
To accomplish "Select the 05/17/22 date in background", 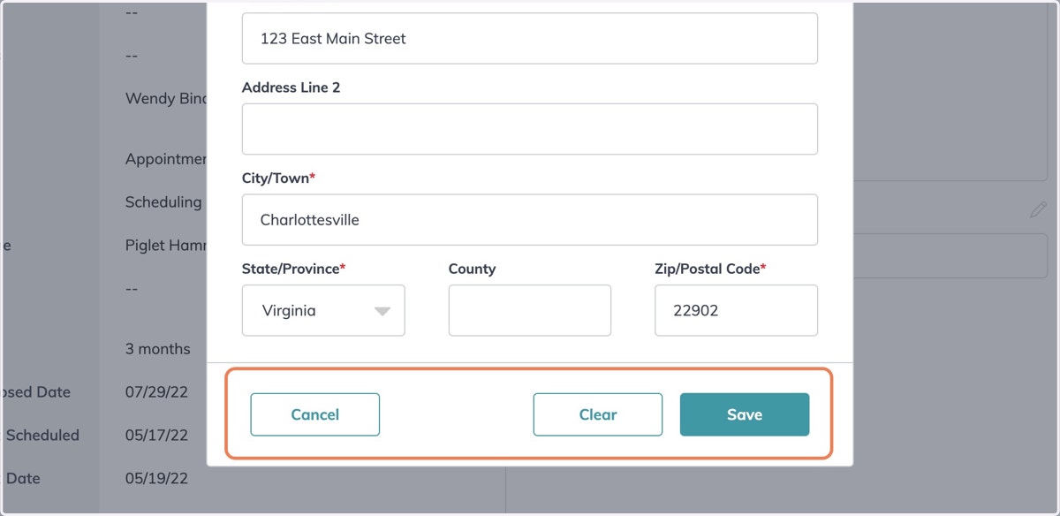I will (x=157, y=435).
